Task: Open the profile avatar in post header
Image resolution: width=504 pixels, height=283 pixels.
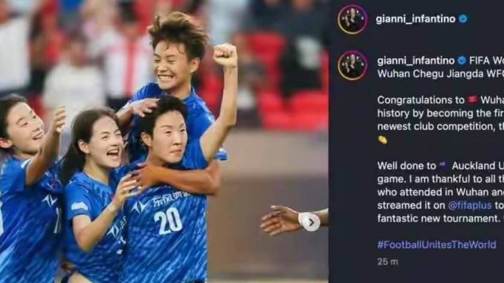Action: [352, 19]
